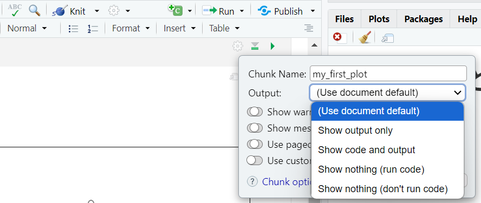Click the Chunk Name input field
481x203 pixels.
coord(388,74)
